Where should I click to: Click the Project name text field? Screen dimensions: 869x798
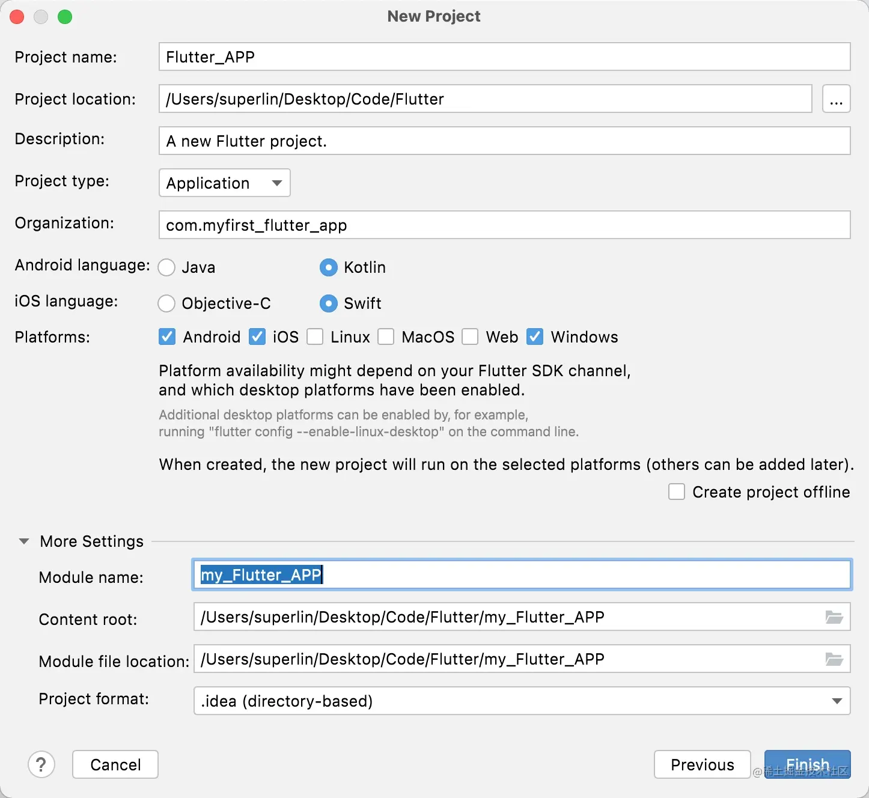pyautogui.click(x=504, y=57)
